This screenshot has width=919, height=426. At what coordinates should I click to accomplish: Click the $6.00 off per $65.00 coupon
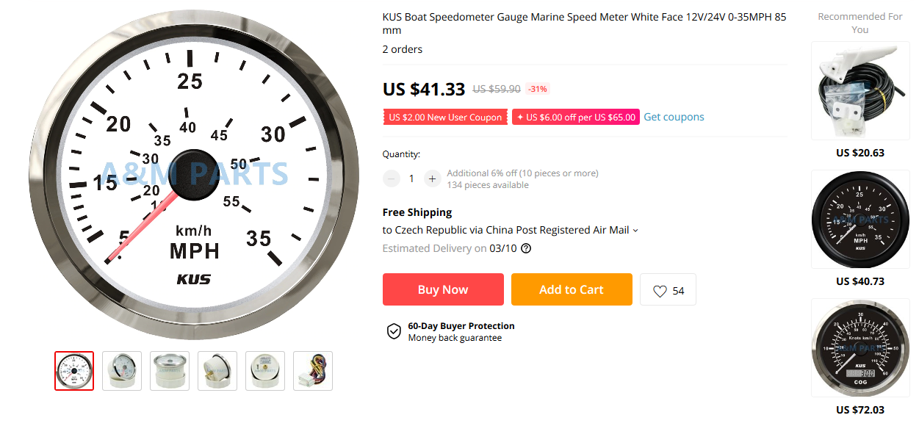pyautogui.click(x=575, y=117)
